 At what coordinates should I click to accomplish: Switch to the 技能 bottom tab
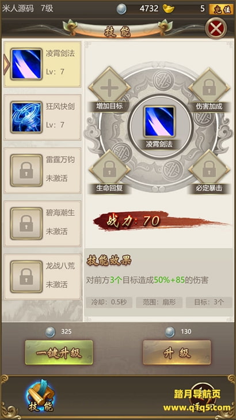[41, 396]
